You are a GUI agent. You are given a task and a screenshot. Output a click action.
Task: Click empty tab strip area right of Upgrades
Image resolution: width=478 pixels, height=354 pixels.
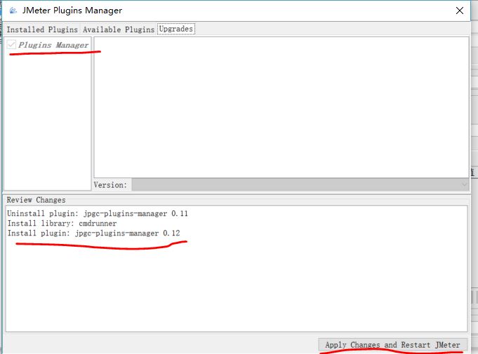click(330, 29)
